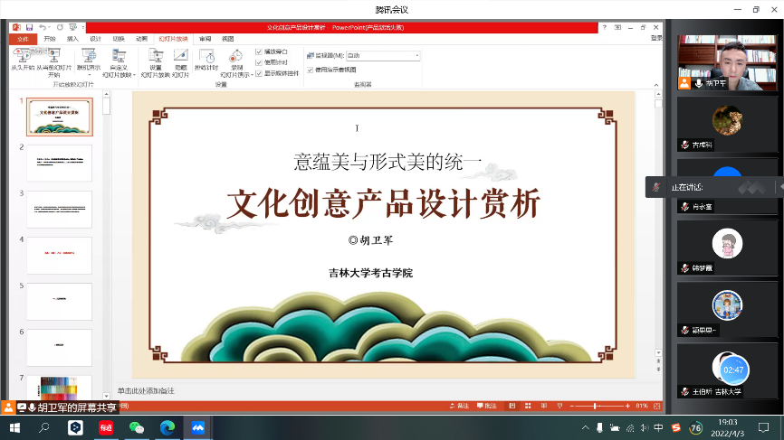Open Microsoft Edge from the taskbar

click(x=167, y=427)
